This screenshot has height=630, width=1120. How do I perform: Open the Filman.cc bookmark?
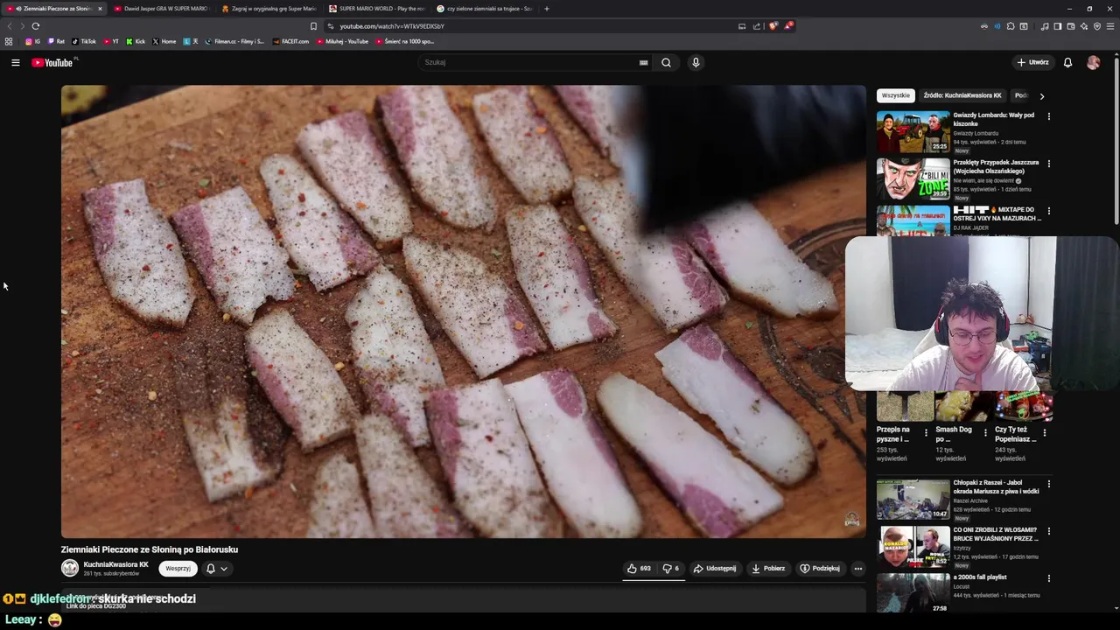coord(234,41)
